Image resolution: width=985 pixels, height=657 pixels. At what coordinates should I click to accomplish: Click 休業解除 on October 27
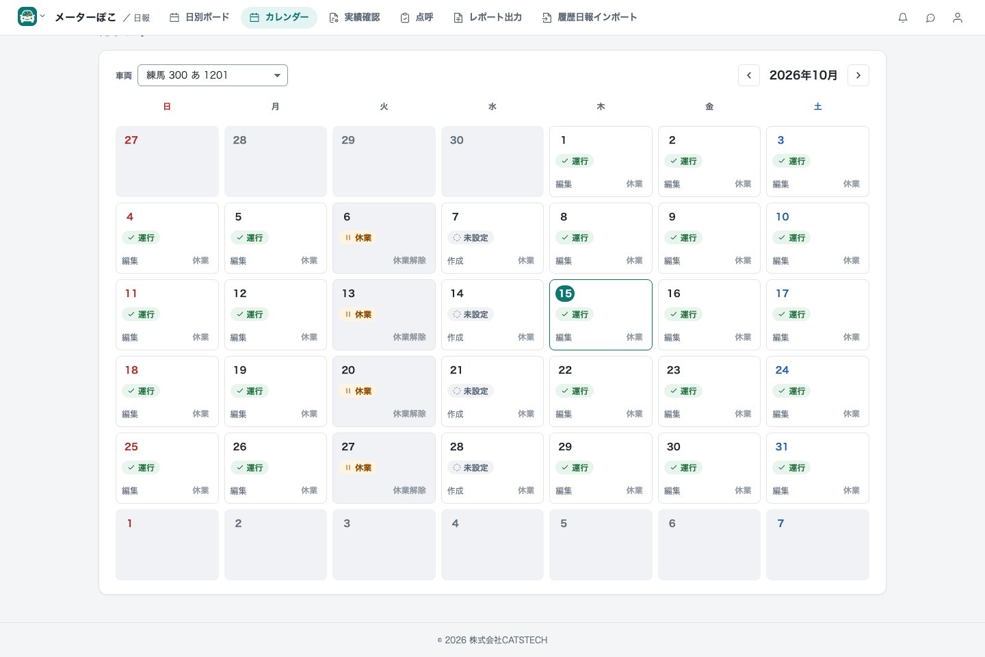409,491
